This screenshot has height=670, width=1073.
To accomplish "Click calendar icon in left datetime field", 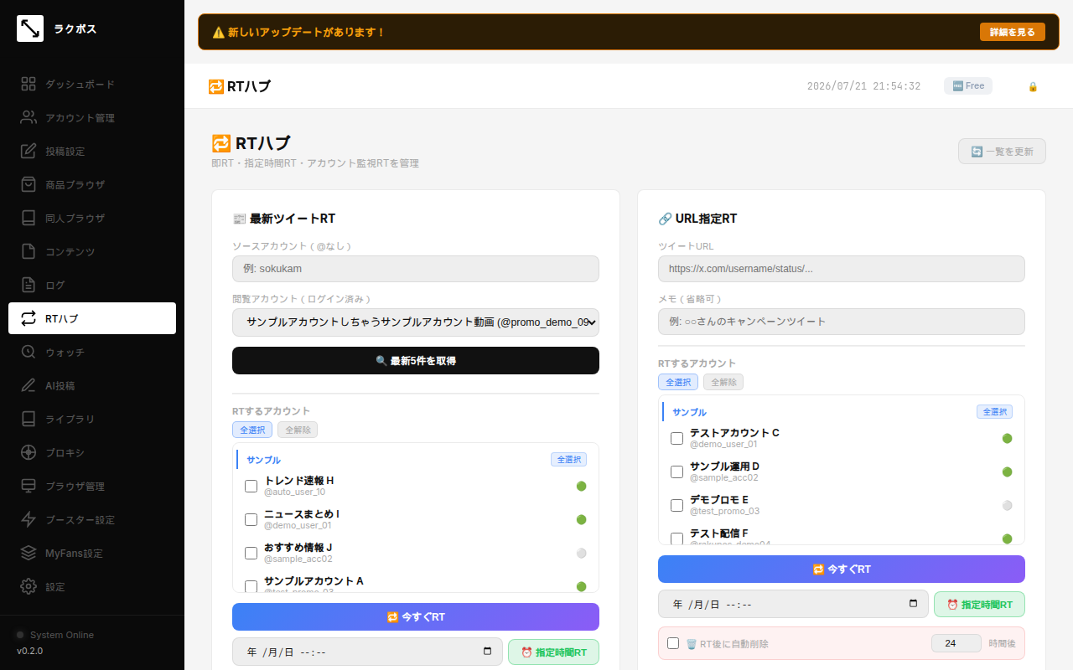I will 488,652.
